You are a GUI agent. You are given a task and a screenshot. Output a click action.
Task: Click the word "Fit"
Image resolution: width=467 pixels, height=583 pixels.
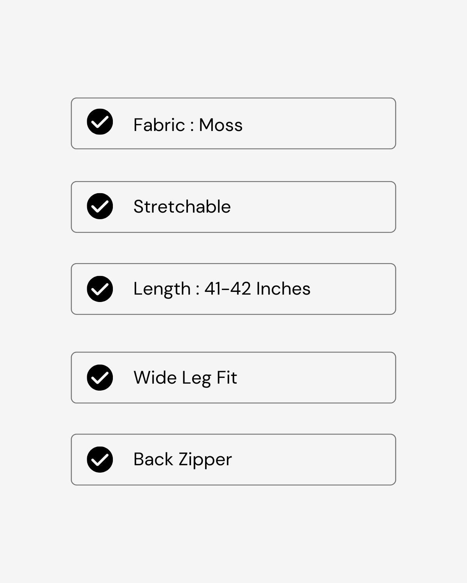(226, 378)
